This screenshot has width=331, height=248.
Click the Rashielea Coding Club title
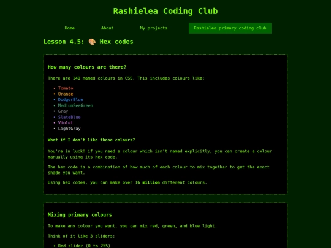[x=165, y=11]
